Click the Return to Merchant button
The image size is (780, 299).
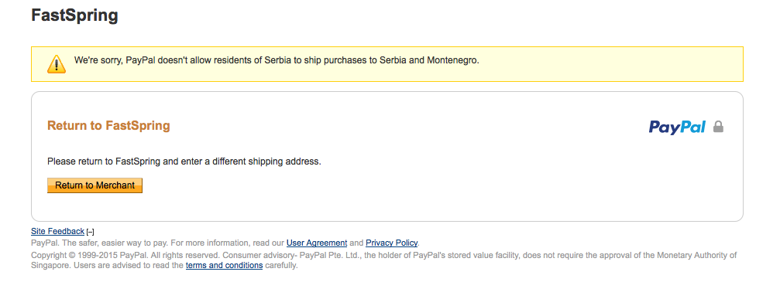95,185
